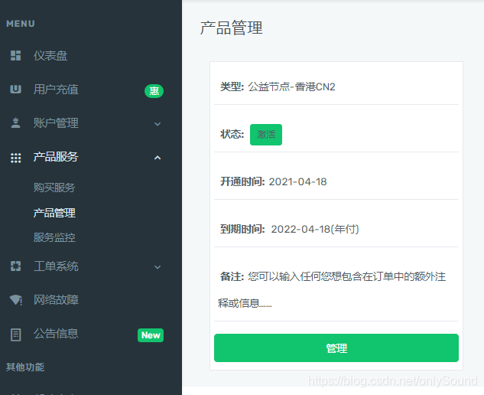The image size is (484, 395).
Task: Select 产品管理 in the sidebar
Action: 54,213
